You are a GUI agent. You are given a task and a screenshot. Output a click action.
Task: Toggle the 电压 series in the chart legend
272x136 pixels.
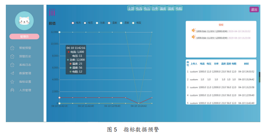click(x=88, y=23)
